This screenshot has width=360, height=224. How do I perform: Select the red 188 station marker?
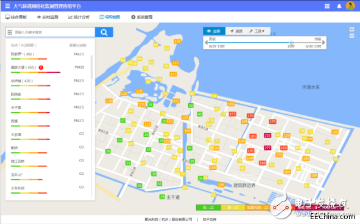pyautogui.click(x=263, y=163)
